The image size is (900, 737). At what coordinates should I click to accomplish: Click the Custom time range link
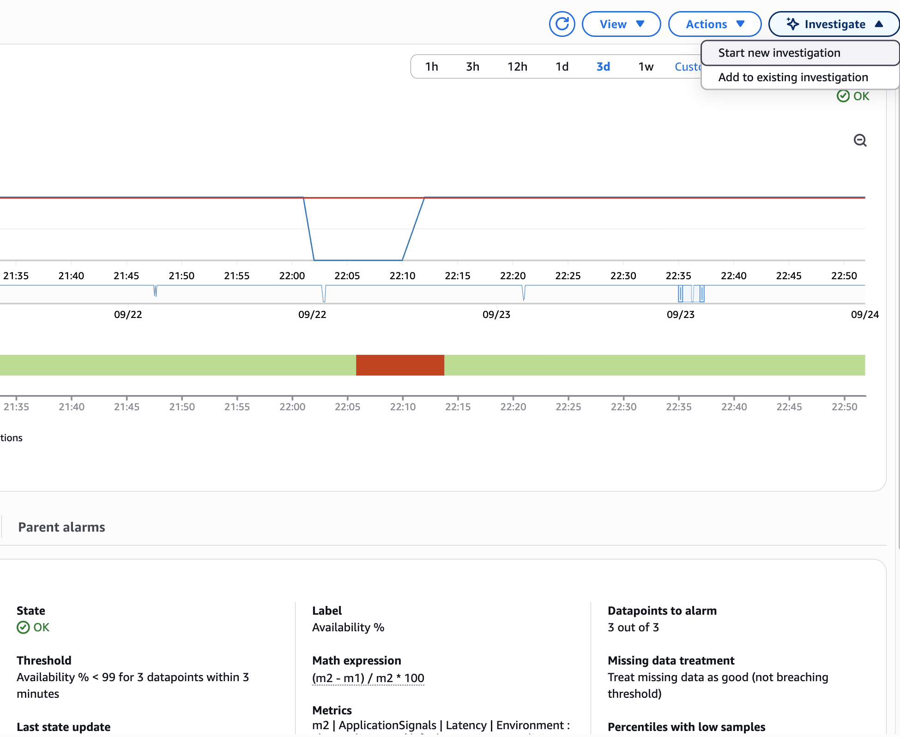tap(687, 67)
